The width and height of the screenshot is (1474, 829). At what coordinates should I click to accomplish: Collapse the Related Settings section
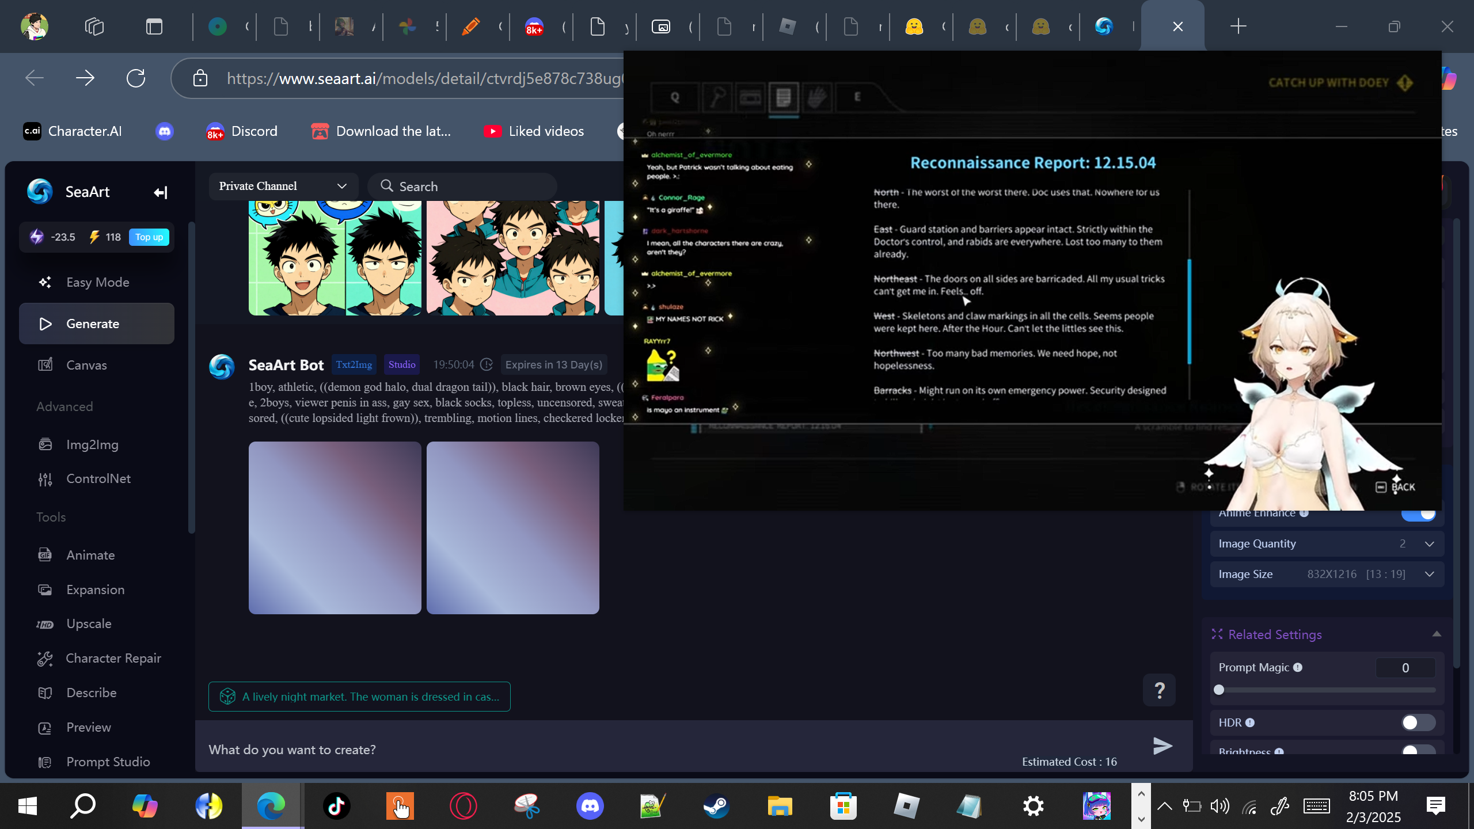tap(1437, 634)
